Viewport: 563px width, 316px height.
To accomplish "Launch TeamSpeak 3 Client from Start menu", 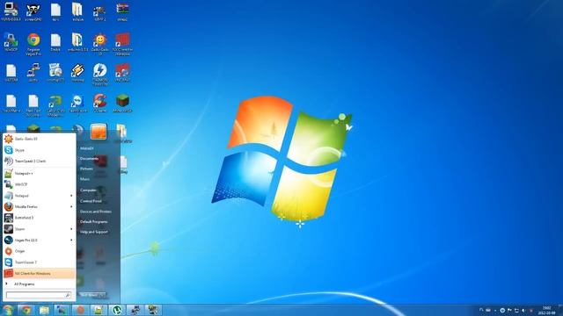I will 39,162.
